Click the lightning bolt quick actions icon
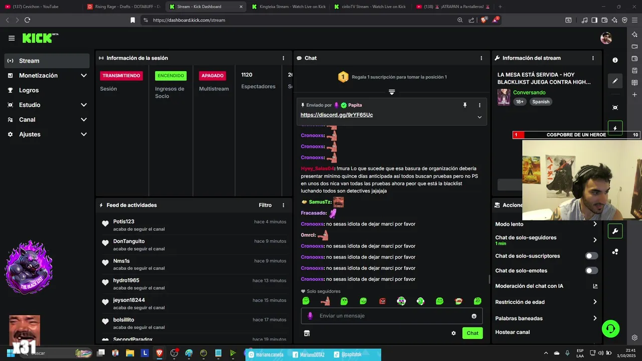The image size is (642, 361). pyautogui.click(x=615, y=128)
